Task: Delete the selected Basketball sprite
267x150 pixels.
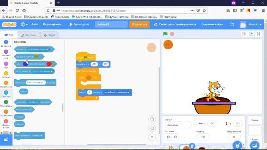Action: [192, 146]
